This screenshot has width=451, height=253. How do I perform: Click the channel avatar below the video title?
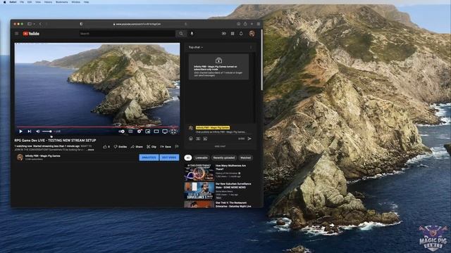point(20,157)
